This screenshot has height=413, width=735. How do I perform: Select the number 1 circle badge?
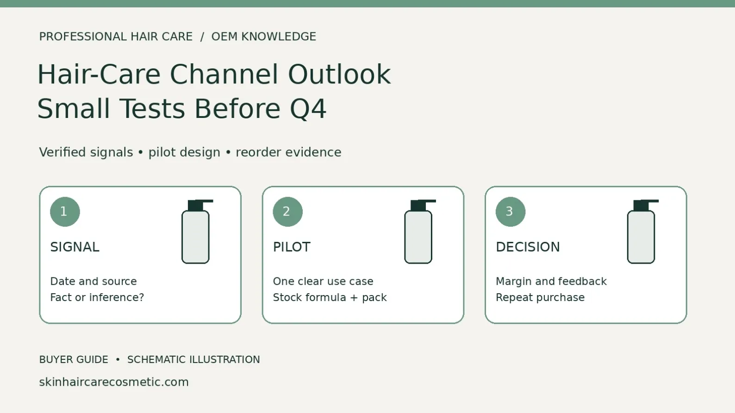point(65,212)
